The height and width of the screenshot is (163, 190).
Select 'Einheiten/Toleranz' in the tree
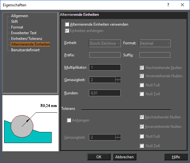(x=26, y=39)
